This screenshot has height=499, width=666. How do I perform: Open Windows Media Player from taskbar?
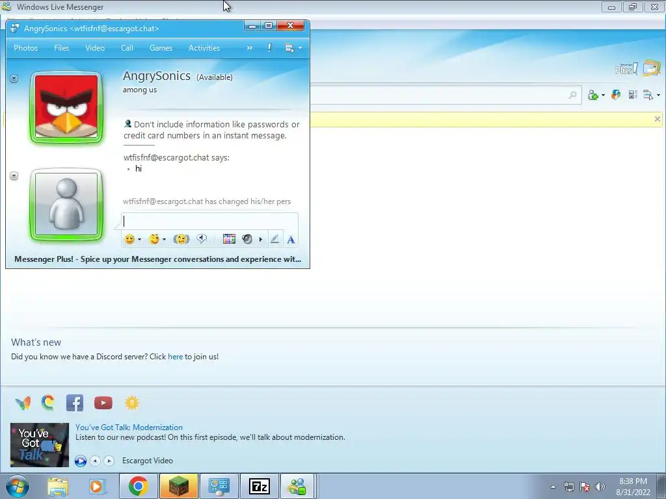(x=98, y=486)
